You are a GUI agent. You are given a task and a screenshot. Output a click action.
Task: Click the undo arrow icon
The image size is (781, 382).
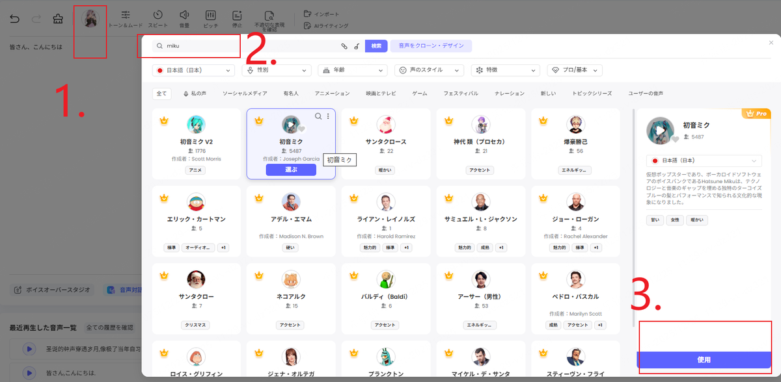[14, 19]
